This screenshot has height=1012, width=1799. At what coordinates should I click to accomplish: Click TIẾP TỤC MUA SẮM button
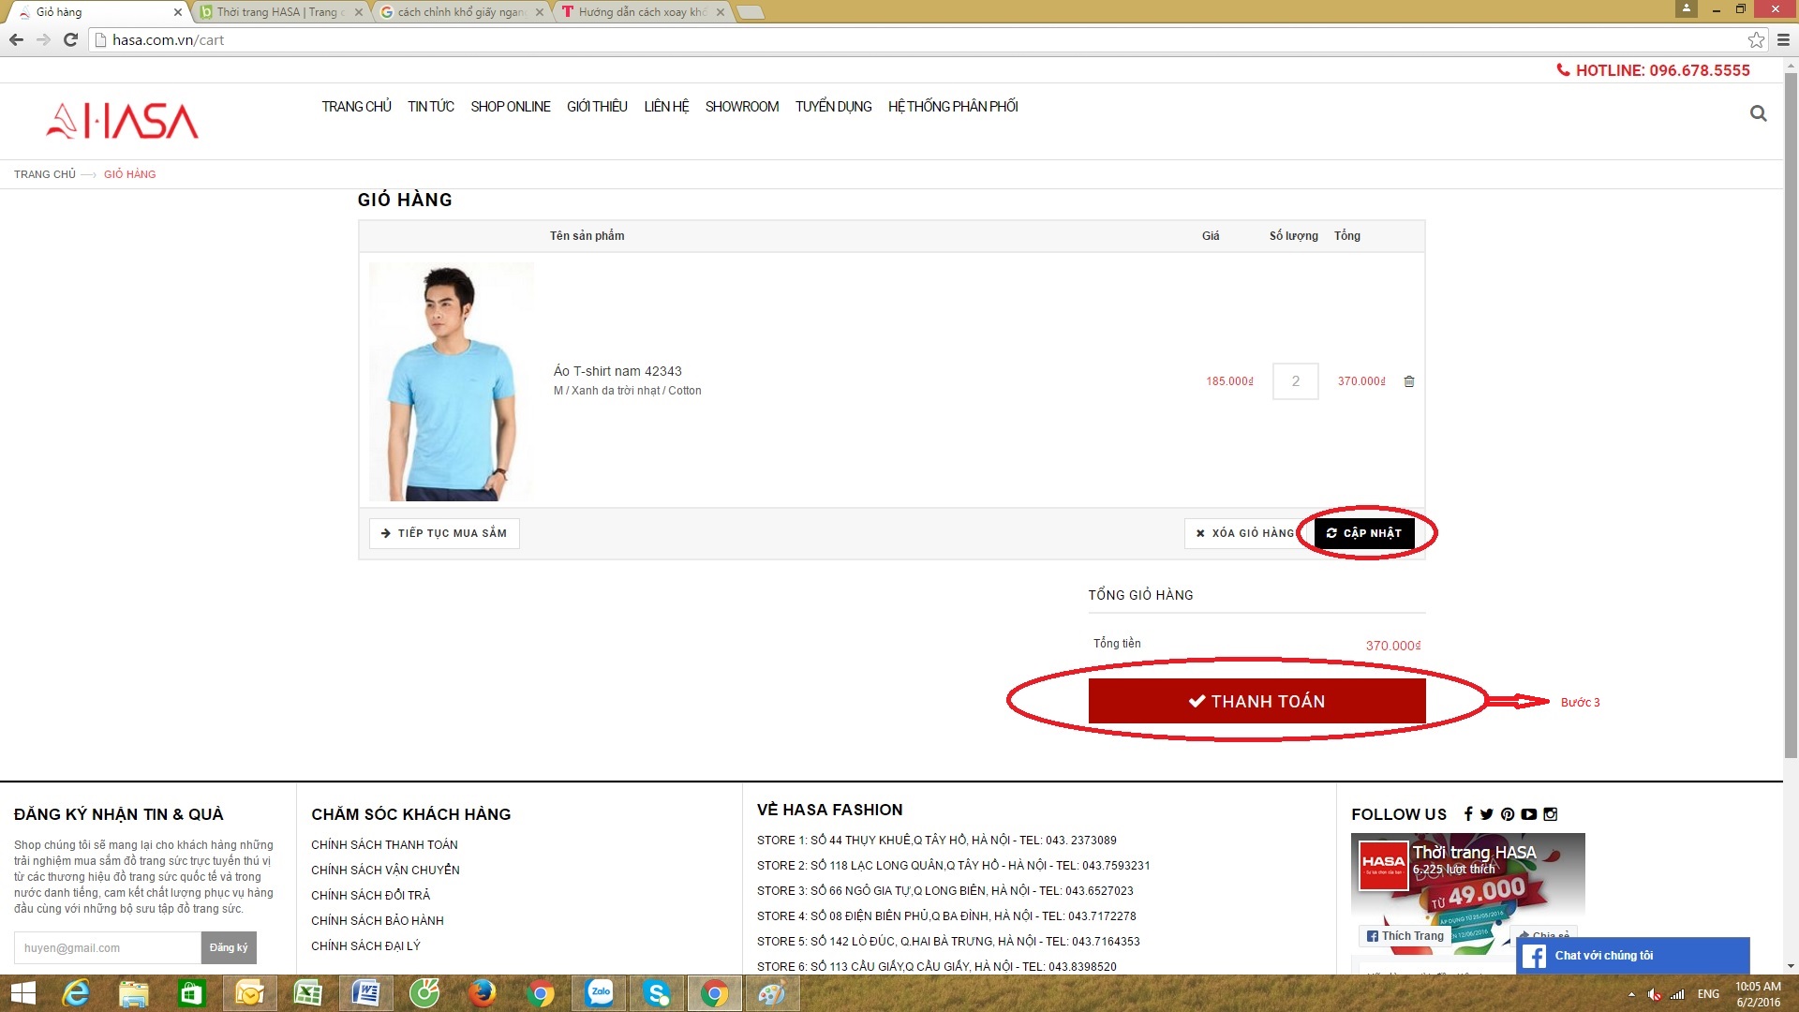click(444, 533)
